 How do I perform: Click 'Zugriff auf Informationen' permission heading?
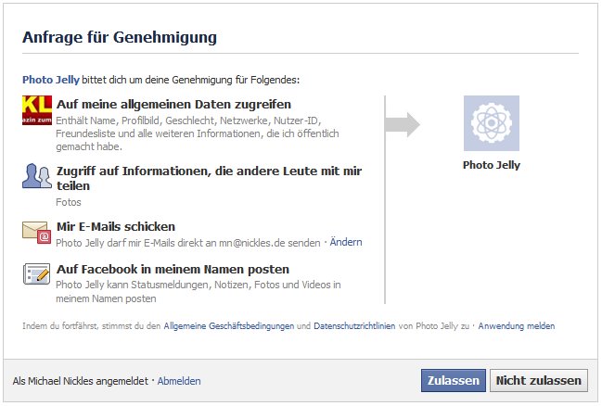pyautogui.click(x=210, y=178)
